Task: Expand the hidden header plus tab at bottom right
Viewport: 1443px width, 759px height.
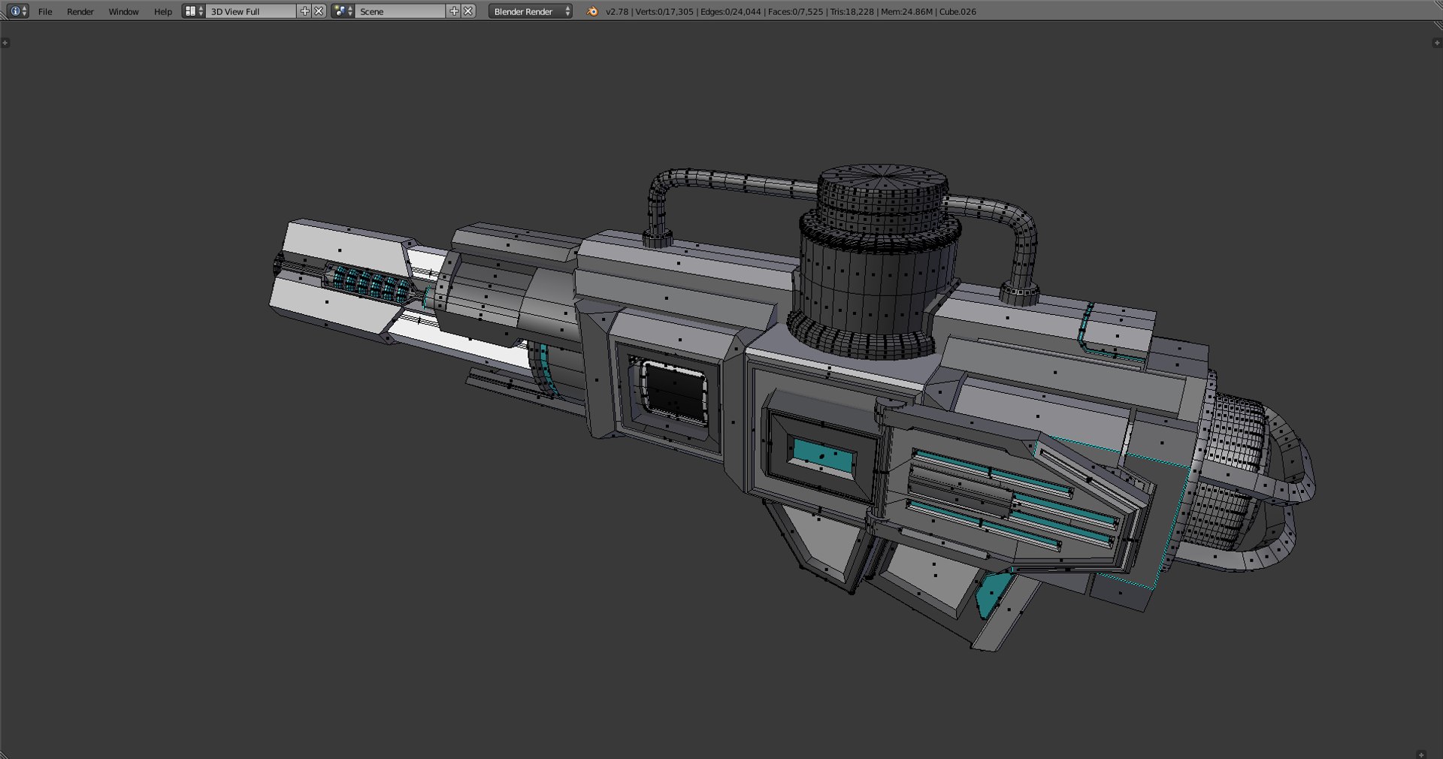Action: [x=1420, y=754]
